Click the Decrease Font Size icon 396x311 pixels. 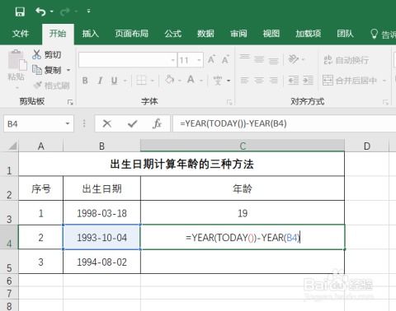225,59
